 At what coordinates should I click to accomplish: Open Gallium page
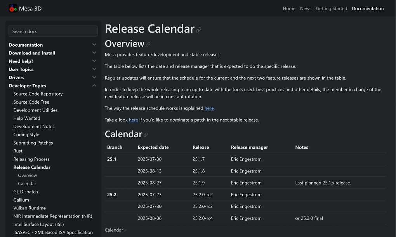tap(21, 200)
